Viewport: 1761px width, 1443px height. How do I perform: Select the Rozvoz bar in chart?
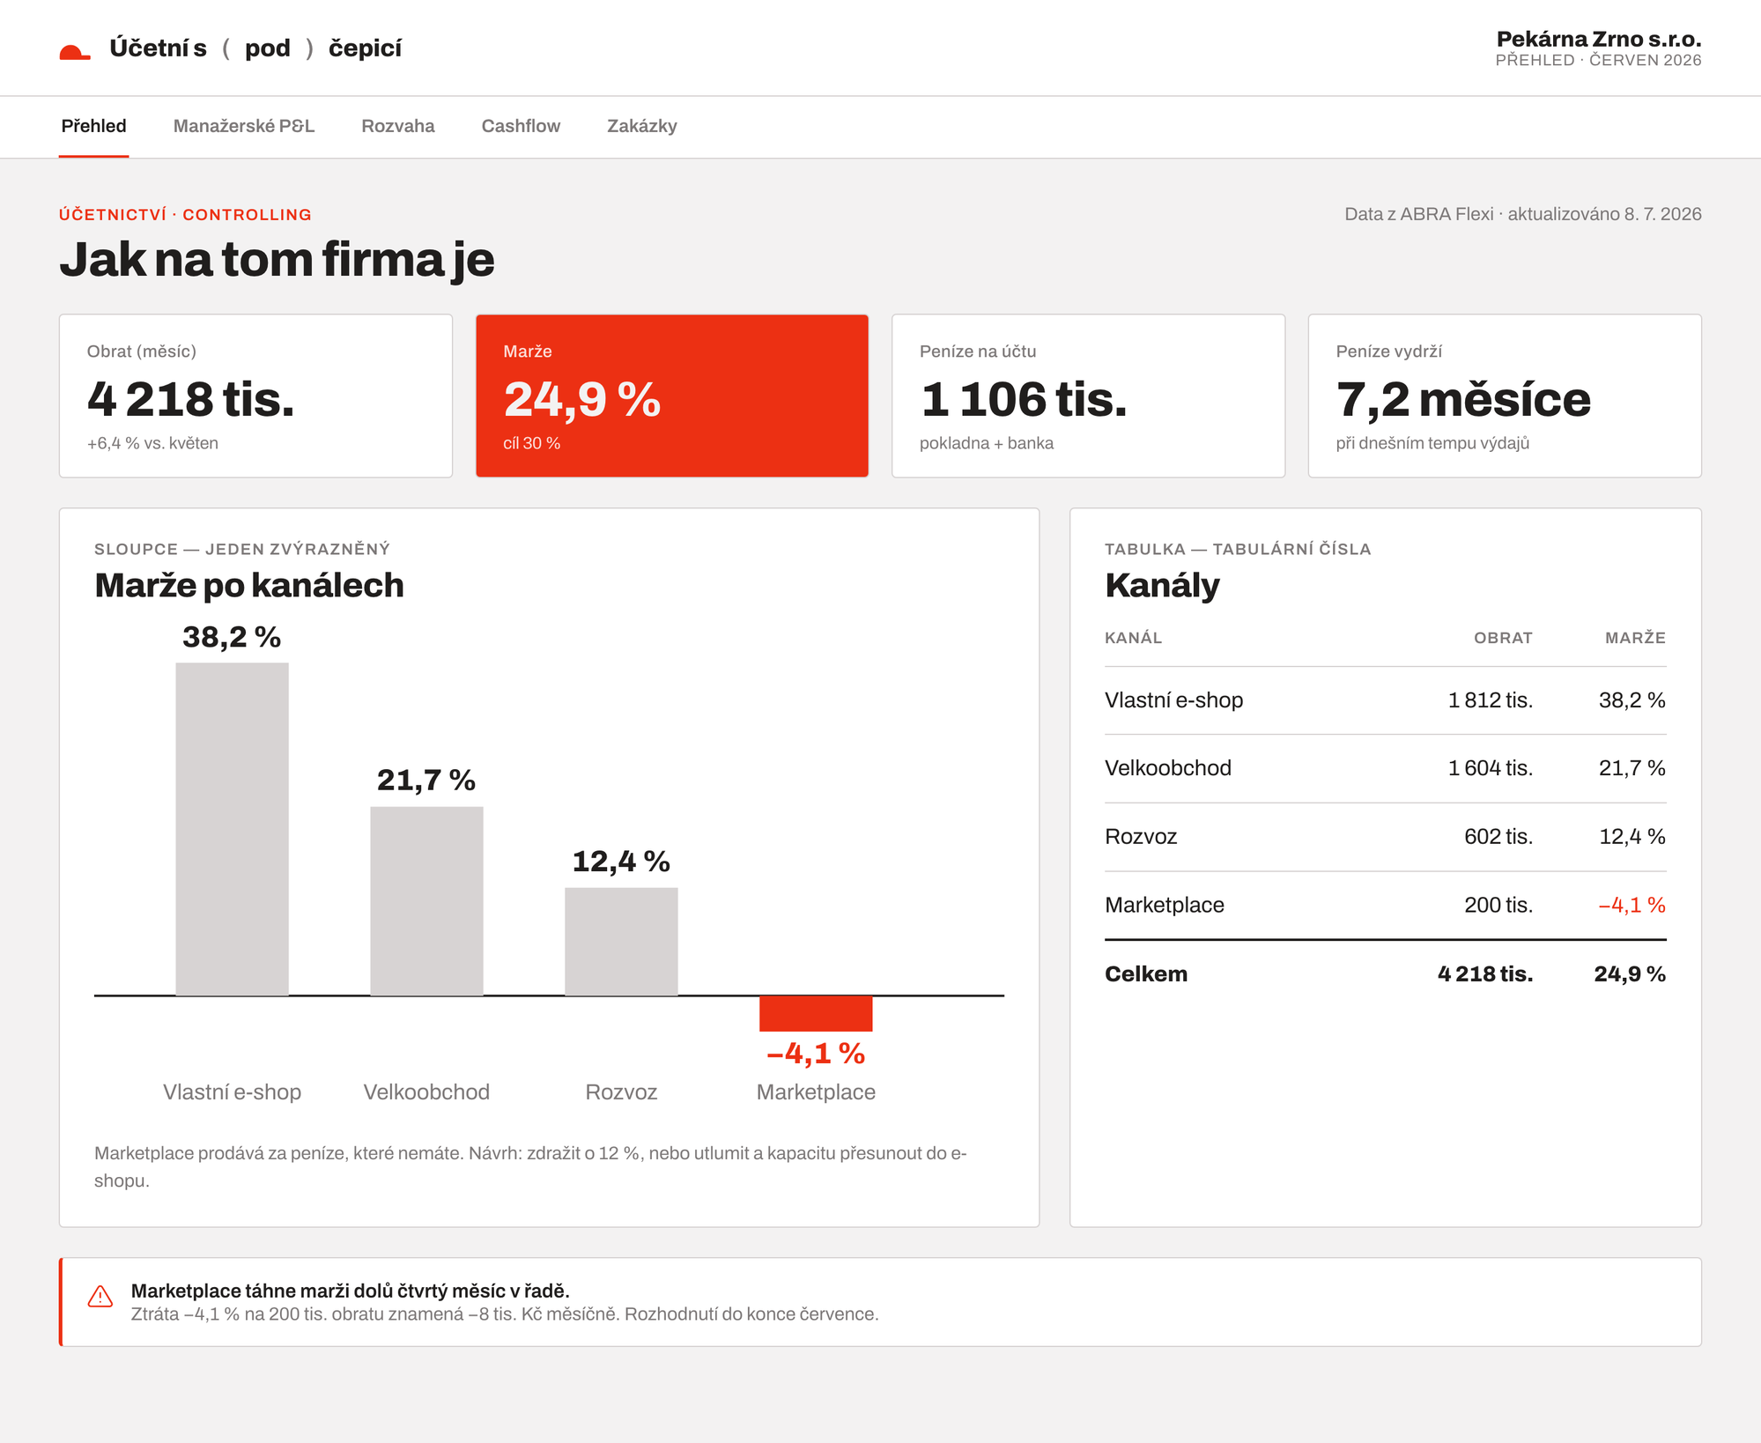(621, 942)
